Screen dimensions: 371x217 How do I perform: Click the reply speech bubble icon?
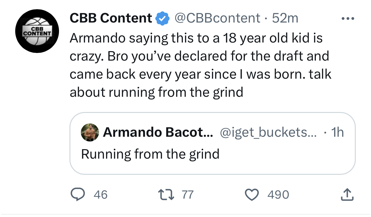tap(78, 194)
